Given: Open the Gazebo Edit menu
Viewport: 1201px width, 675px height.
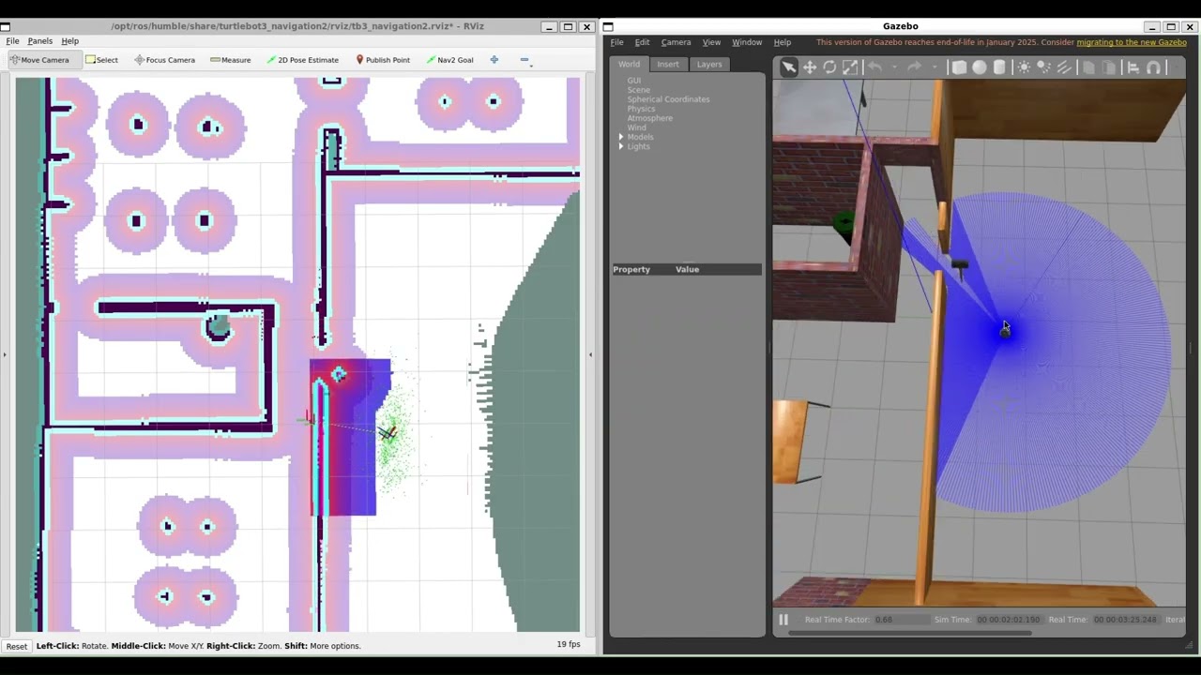Looking at the screenshot, I should click(x=642, y=42).
